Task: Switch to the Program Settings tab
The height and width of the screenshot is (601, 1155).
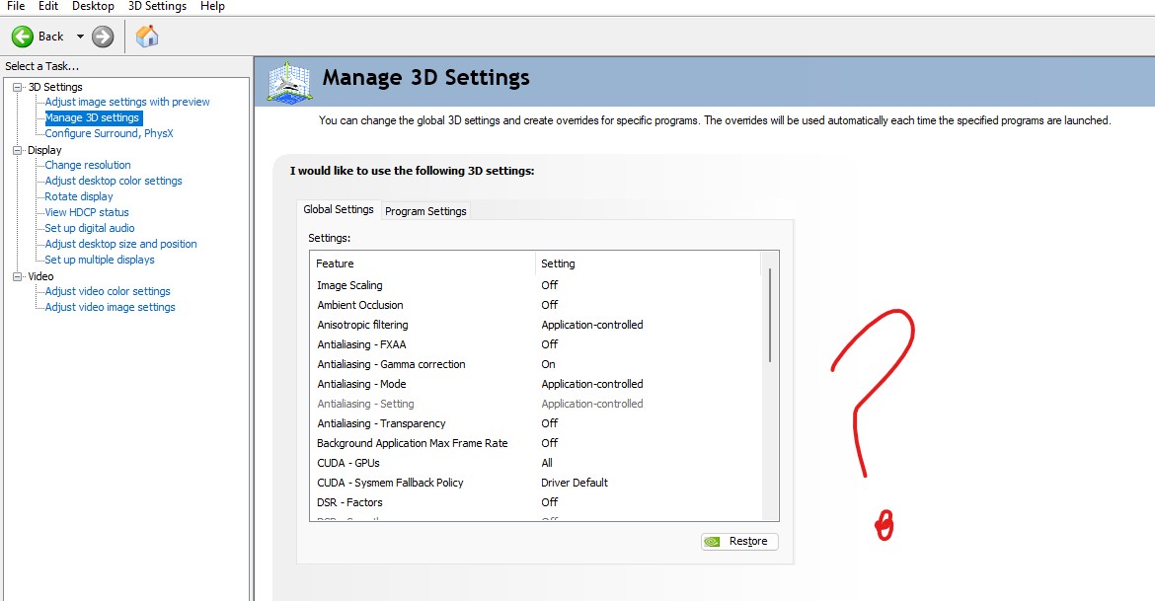Action: [425, 211]
